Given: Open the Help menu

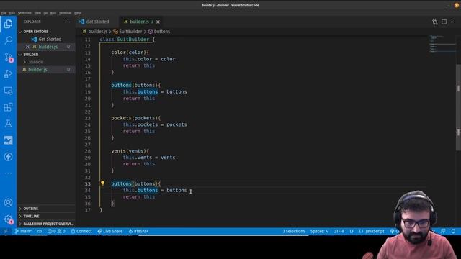Looking at the screenshot, I should coord(78,13).
